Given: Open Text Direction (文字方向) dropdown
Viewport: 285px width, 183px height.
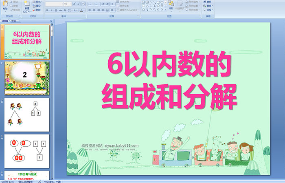Looking at the screenshot, I should 123,2.
